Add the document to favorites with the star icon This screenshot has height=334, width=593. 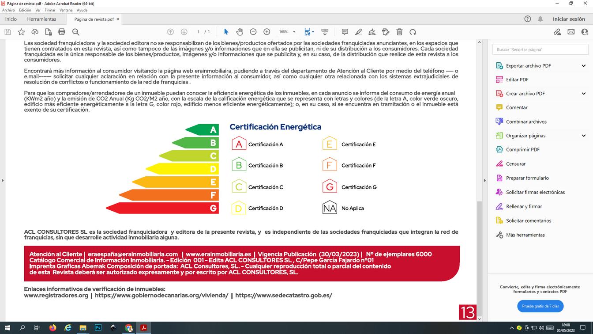click(x=21, y=32)
